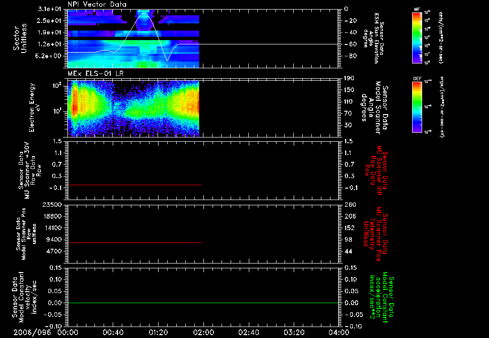Click the 'Sector Unitless' axis label

click(20, 38)
